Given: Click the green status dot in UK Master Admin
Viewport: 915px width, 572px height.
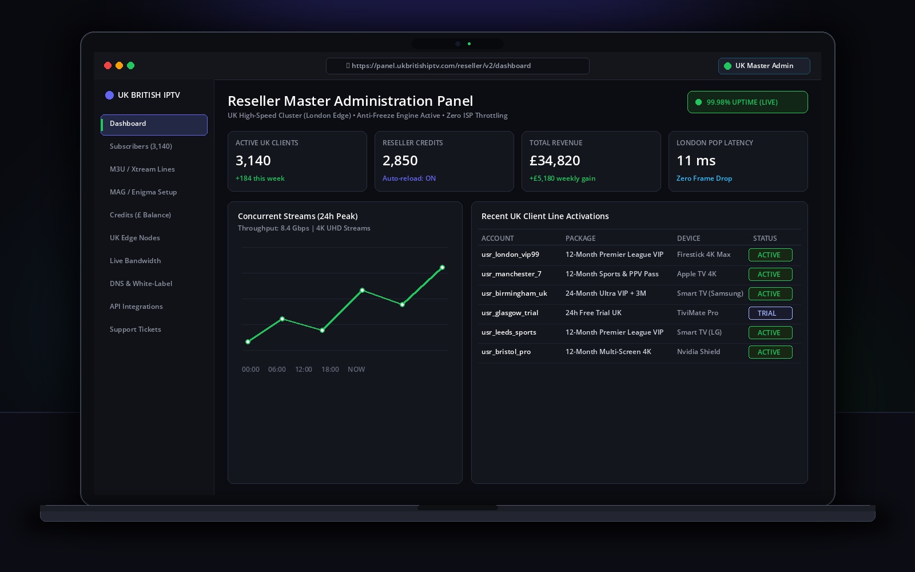Looking at the screenshot, I should 727,66.
